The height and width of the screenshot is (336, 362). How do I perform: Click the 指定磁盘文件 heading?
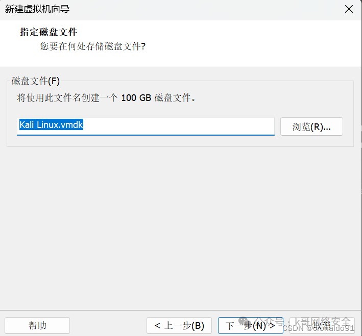point(49,32)
